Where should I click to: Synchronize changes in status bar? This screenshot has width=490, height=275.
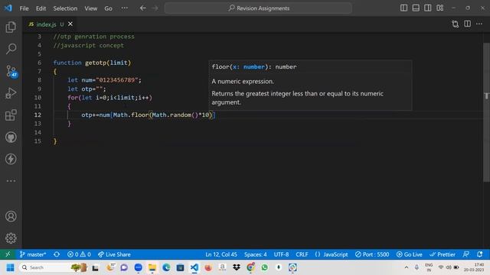(57, 254)
